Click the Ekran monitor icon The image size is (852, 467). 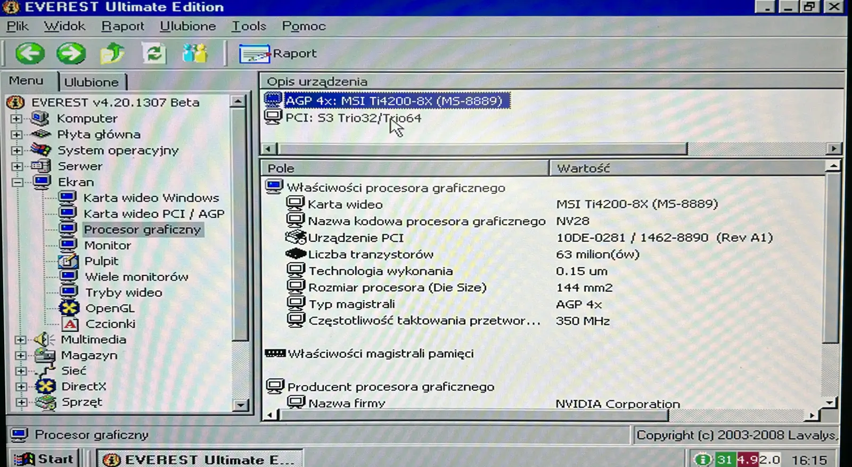pos(42,182)
